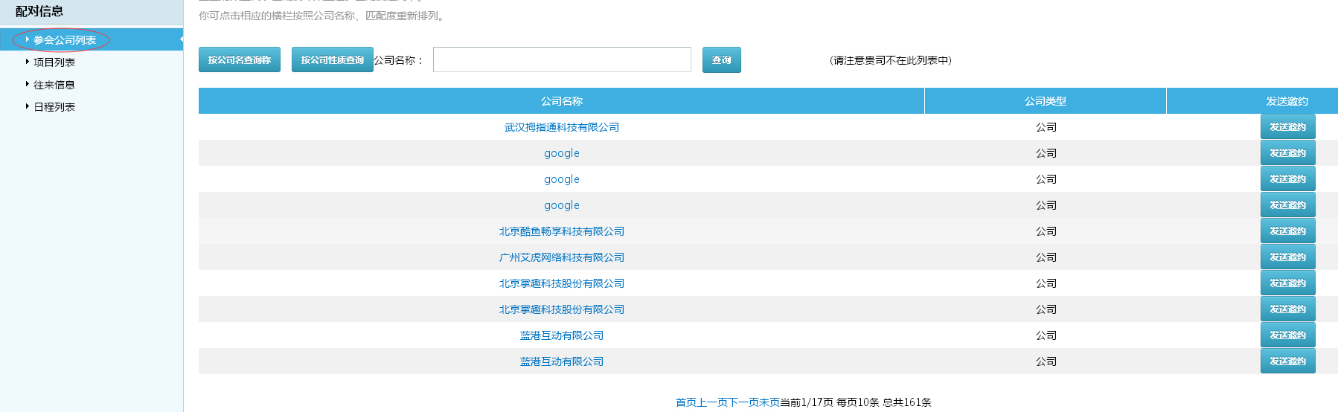Sort by the 公司名称 column header
Image resolution: width=1338 pixels, height=412 pixels.
point(561,101)
